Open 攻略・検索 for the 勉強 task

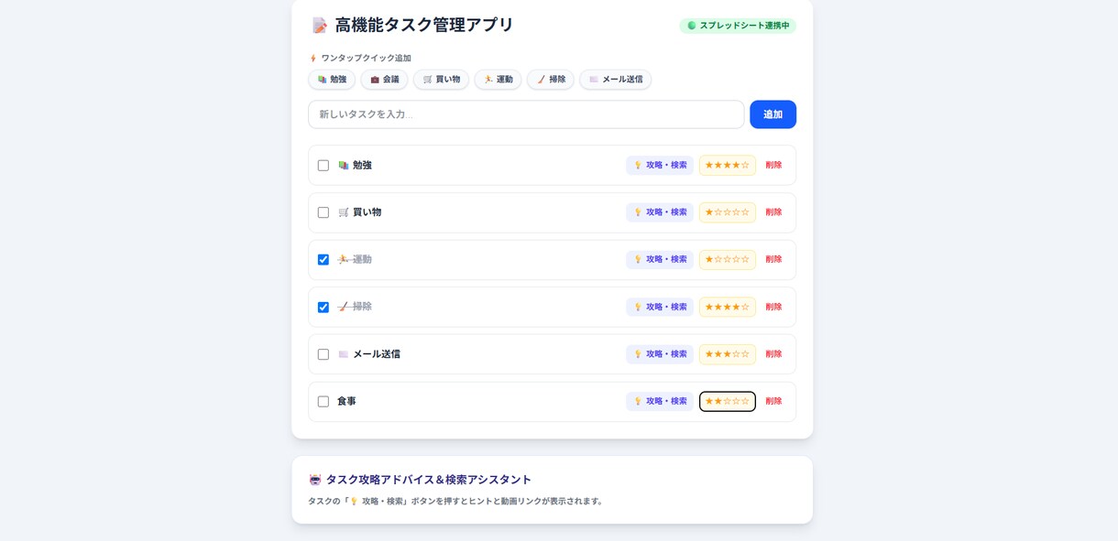[660, 166]
